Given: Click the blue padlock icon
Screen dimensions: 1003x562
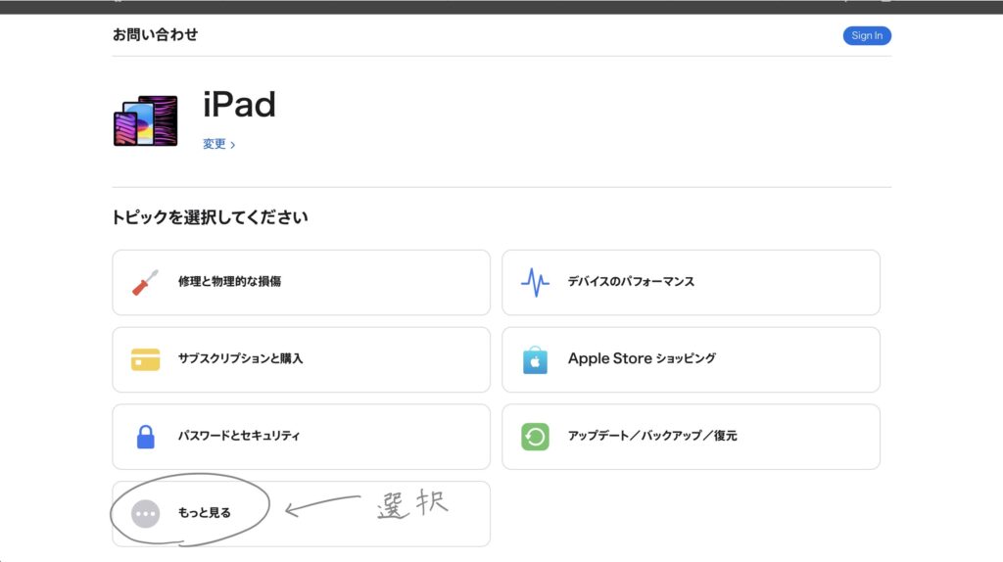Looking at the screenshot, I should (x=145, y=437).
